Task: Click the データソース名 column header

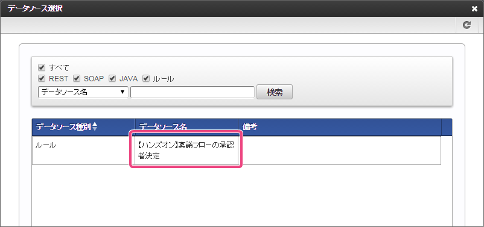Action: (186, 126)
